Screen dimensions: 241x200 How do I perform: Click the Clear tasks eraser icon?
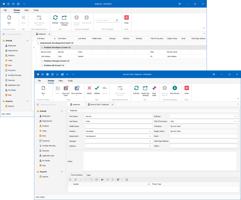point(154,88)
